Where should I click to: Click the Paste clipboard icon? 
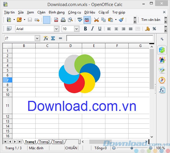click(111, 20)
